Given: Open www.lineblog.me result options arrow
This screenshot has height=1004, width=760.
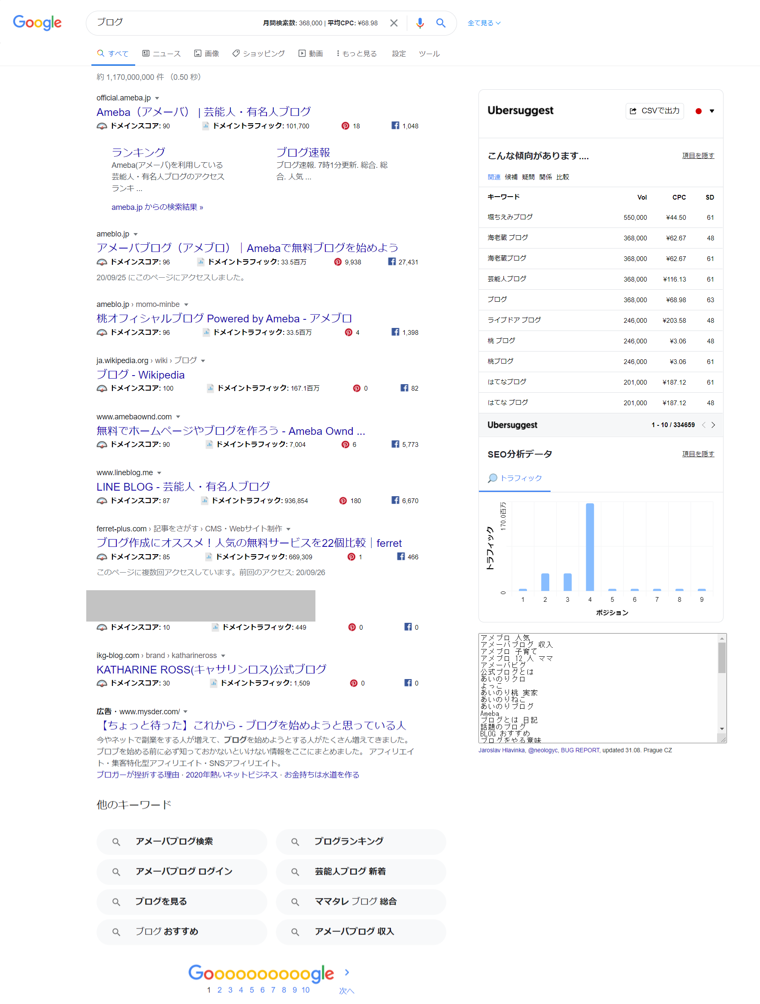Looking at the screenshot, I should coord(159,473).
